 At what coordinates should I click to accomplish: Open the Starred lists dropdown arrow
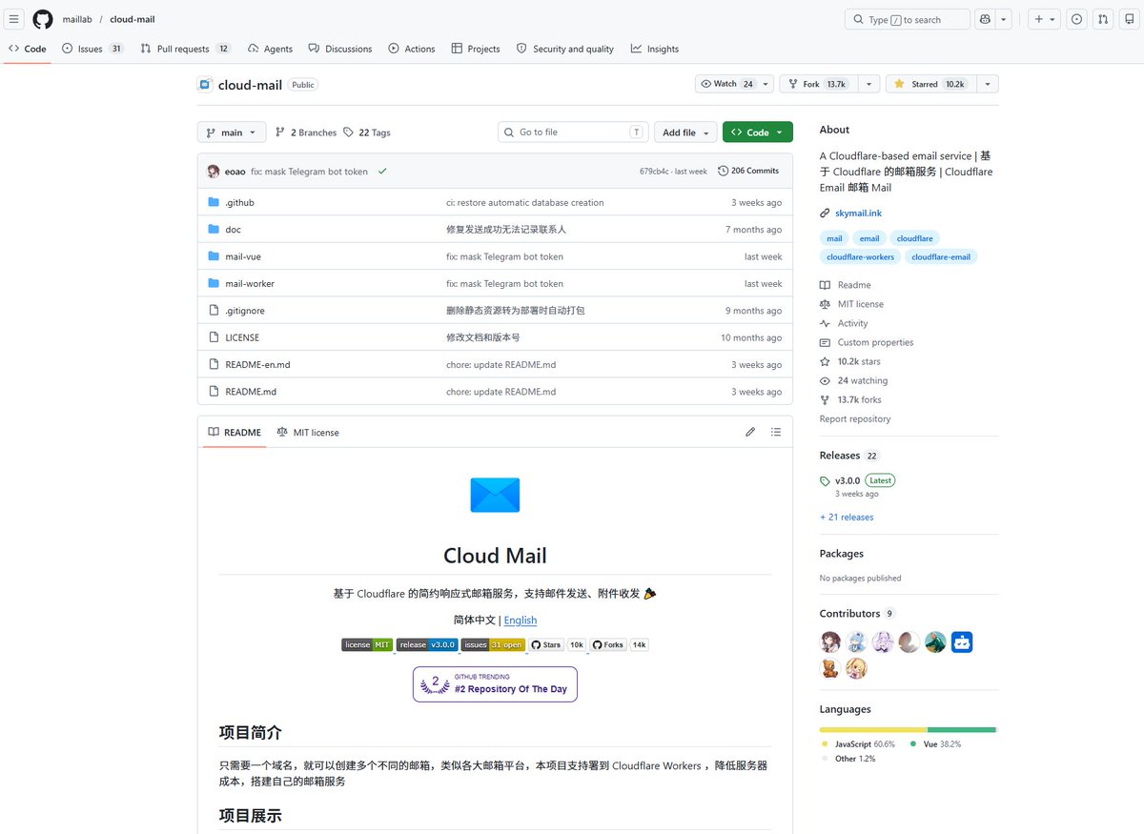pyautogui.click(x=988, y=84)
